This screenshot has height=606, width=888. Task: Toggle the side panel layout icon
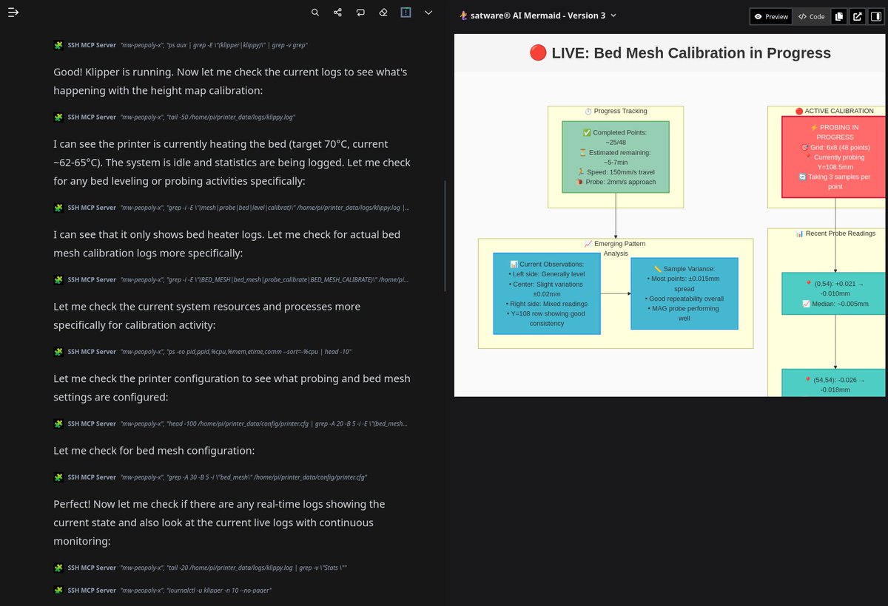tap(875, 16)
